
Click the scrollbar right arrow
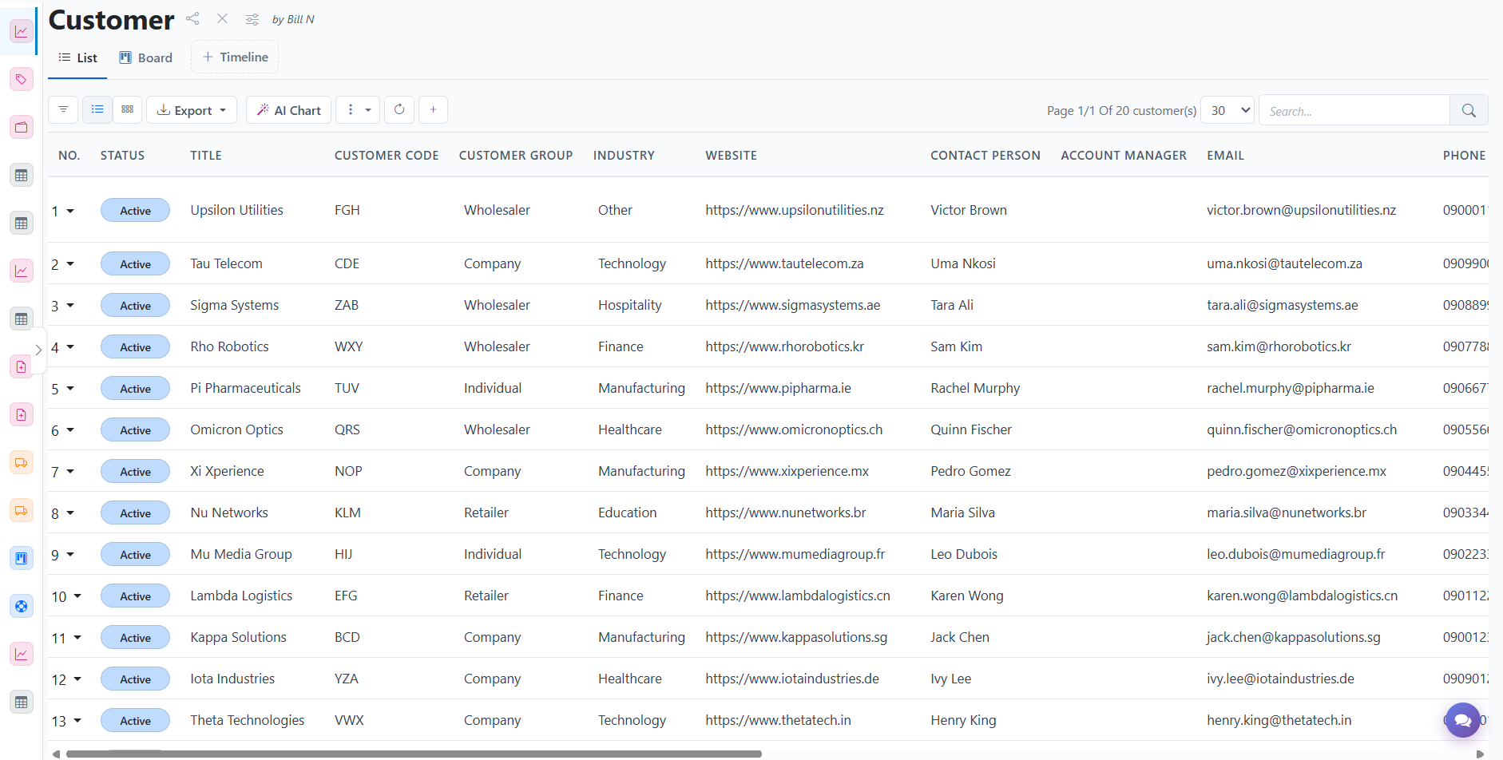click(1480, 754)
